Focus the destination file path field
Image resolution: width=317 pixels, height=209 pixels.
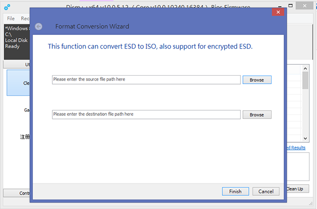tap(146, 114)
